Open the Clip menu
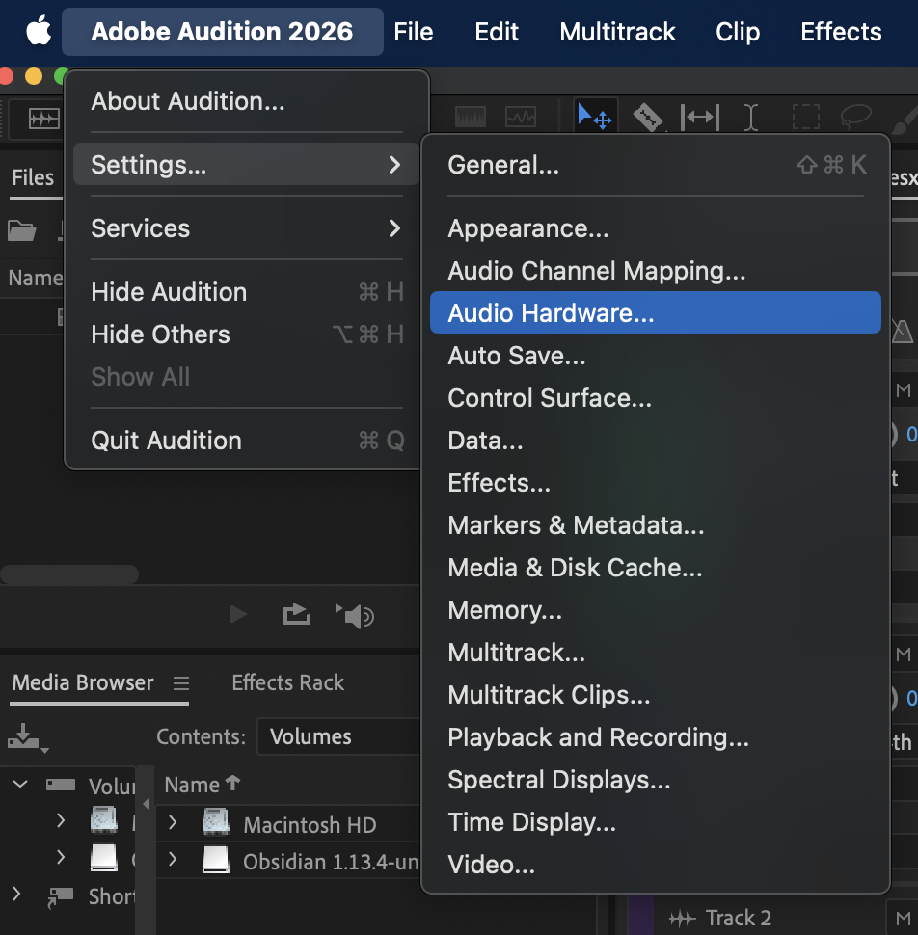This screenshot has width=918, height=935. tap(738, 32)
